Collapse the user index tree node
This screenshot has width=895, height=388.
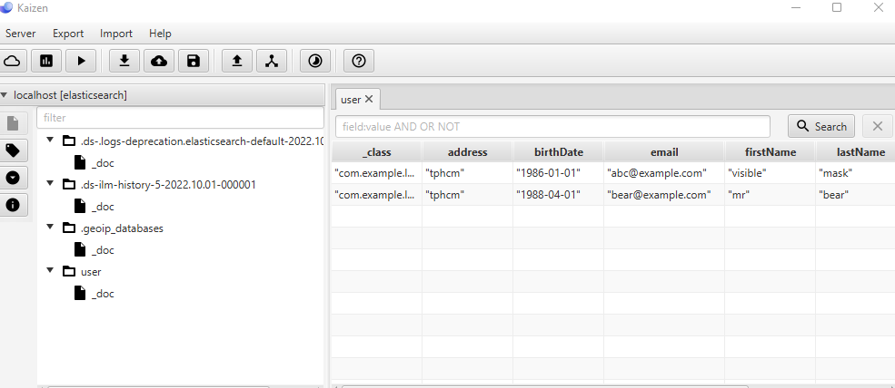(50, 271)
